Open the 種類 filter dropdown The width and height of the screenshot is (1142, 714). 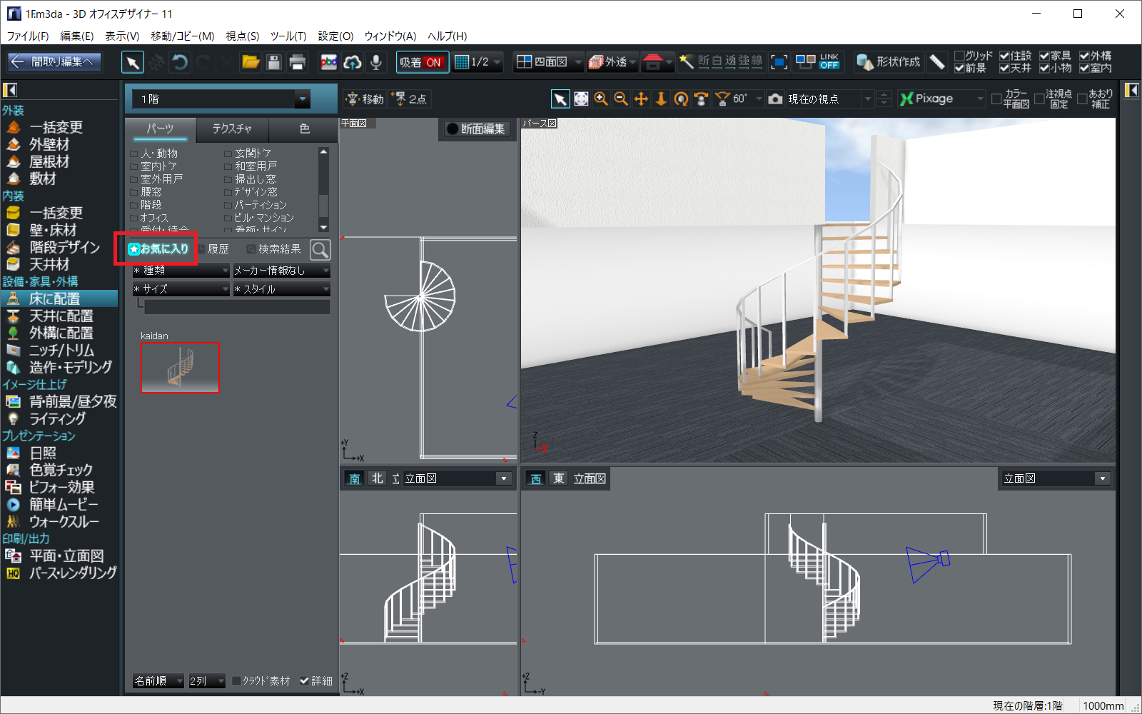181,271
